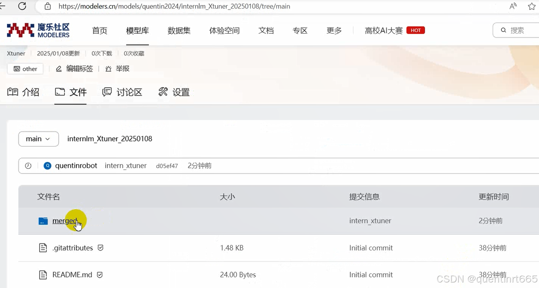Open the main branch dropdown

click(x=38, y=139)
